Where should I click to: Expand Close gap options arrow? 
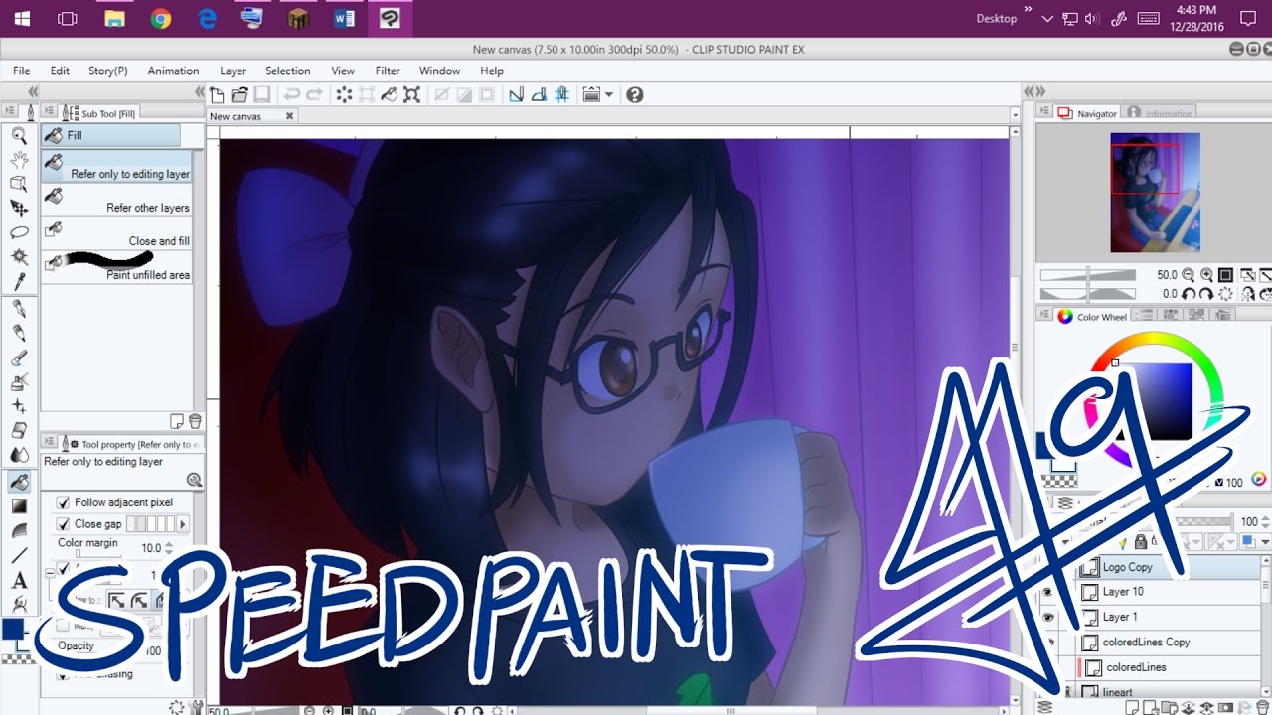point(182,524)
